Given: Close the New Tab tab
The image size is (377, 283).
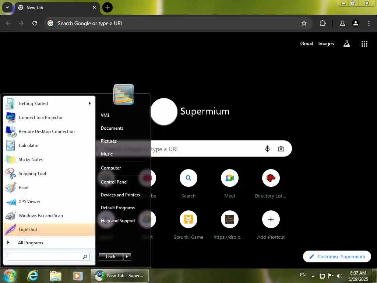Looking at the screenshot, I should [x=94, y=7].
